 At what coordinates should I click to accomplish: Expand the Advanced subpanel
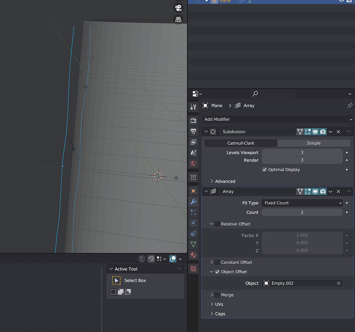[x=212, y=181]
